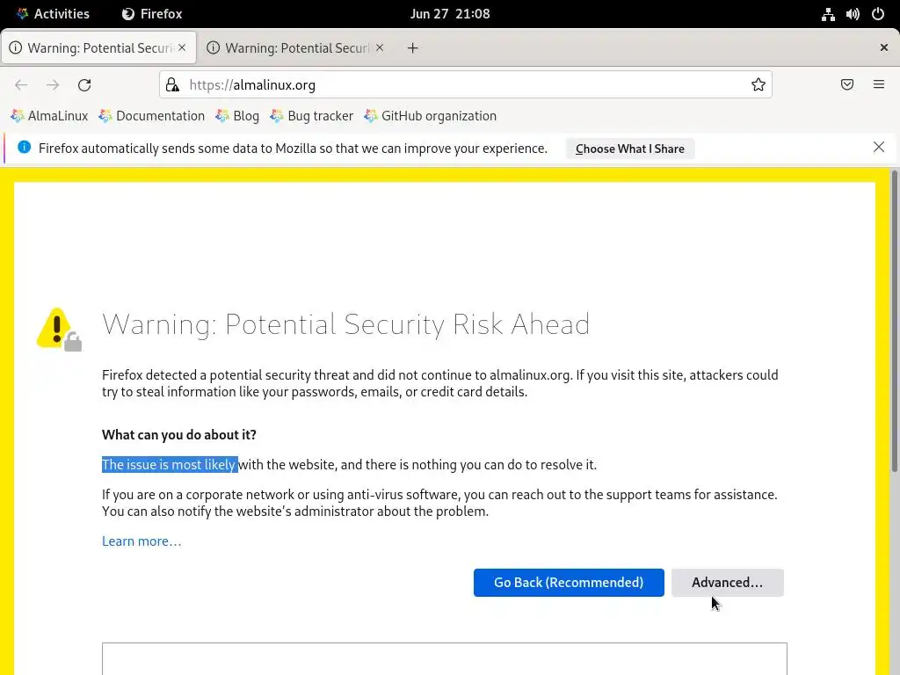Open a new tab with the plus icon
Viewport: 900px width, 675px height.
[413, 48]
